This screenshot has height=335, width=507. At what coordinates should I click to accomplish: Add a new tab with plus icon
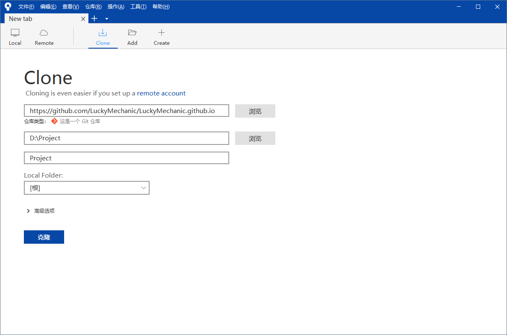94,18
